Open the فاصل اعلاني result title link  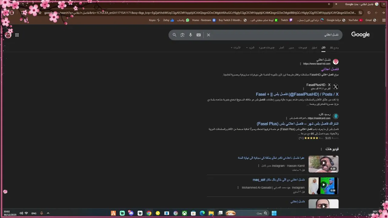pyautogui.click(x=330, y=69)
